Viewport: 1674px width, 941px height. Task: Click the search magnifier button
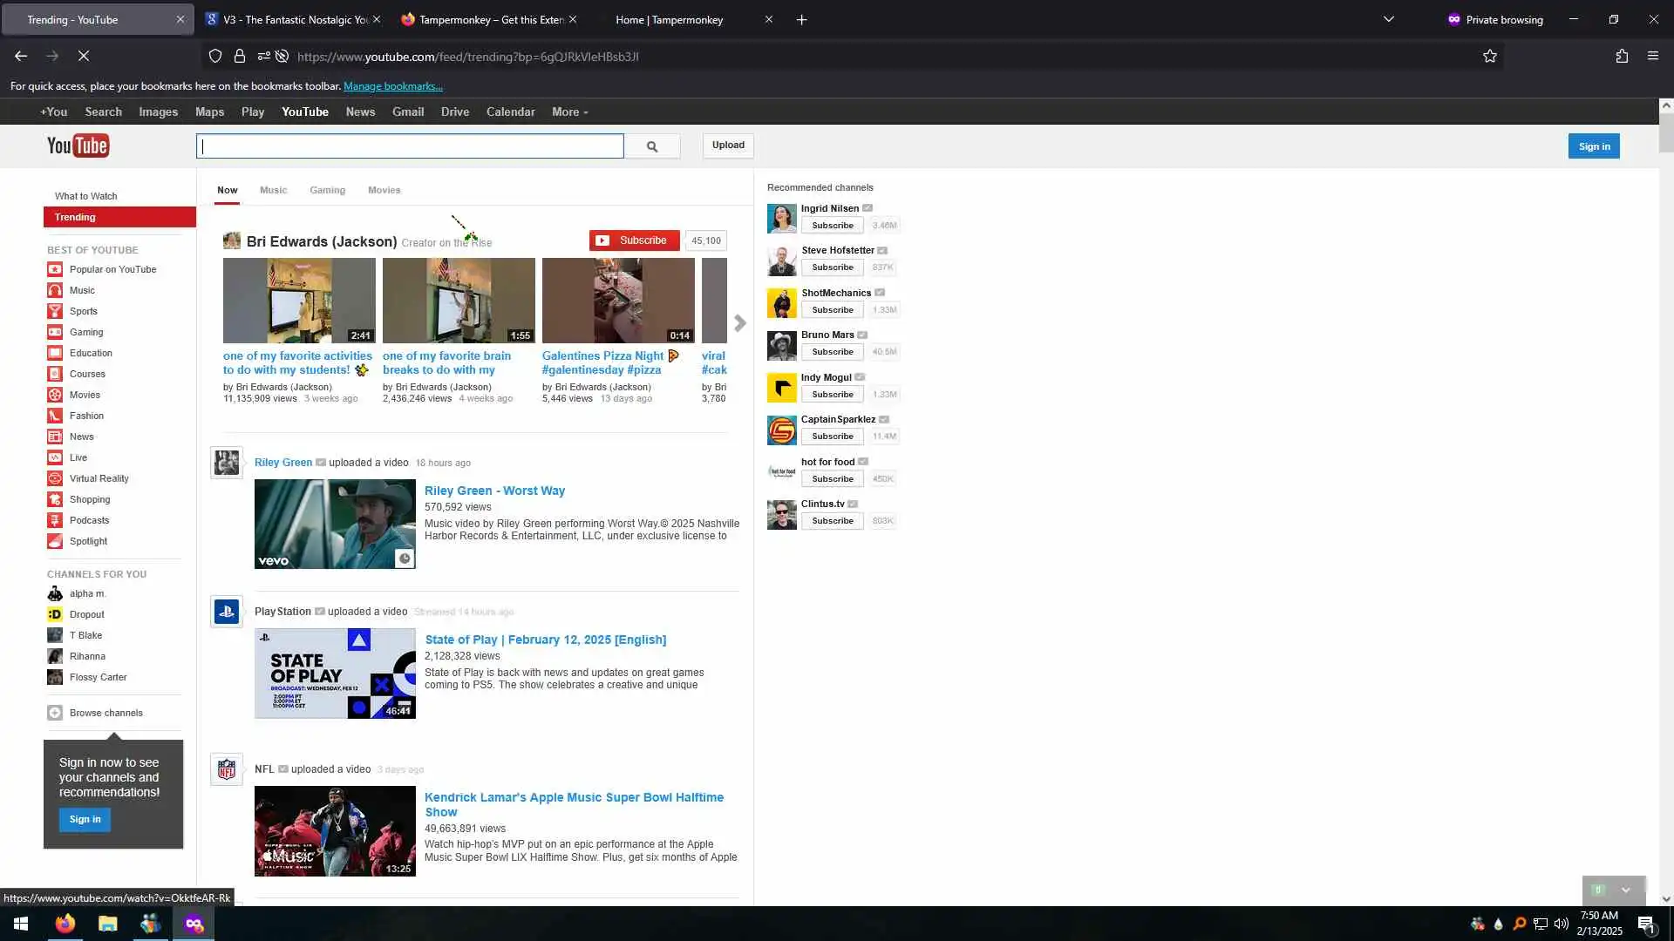651,146
